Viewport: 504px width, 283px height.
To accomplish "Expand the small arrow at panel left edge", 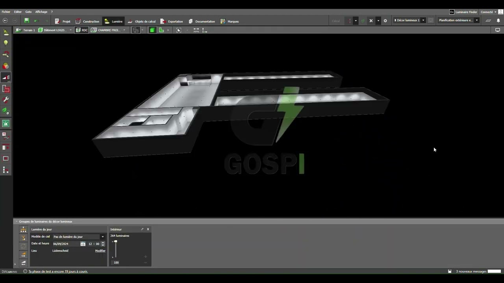I will coord(15,264).
